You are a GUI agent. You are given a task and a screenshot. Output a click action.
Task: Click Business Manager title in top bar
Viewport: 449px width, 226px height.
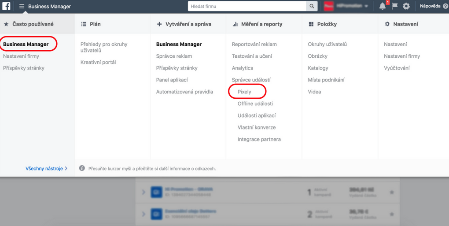click(50, 6)
